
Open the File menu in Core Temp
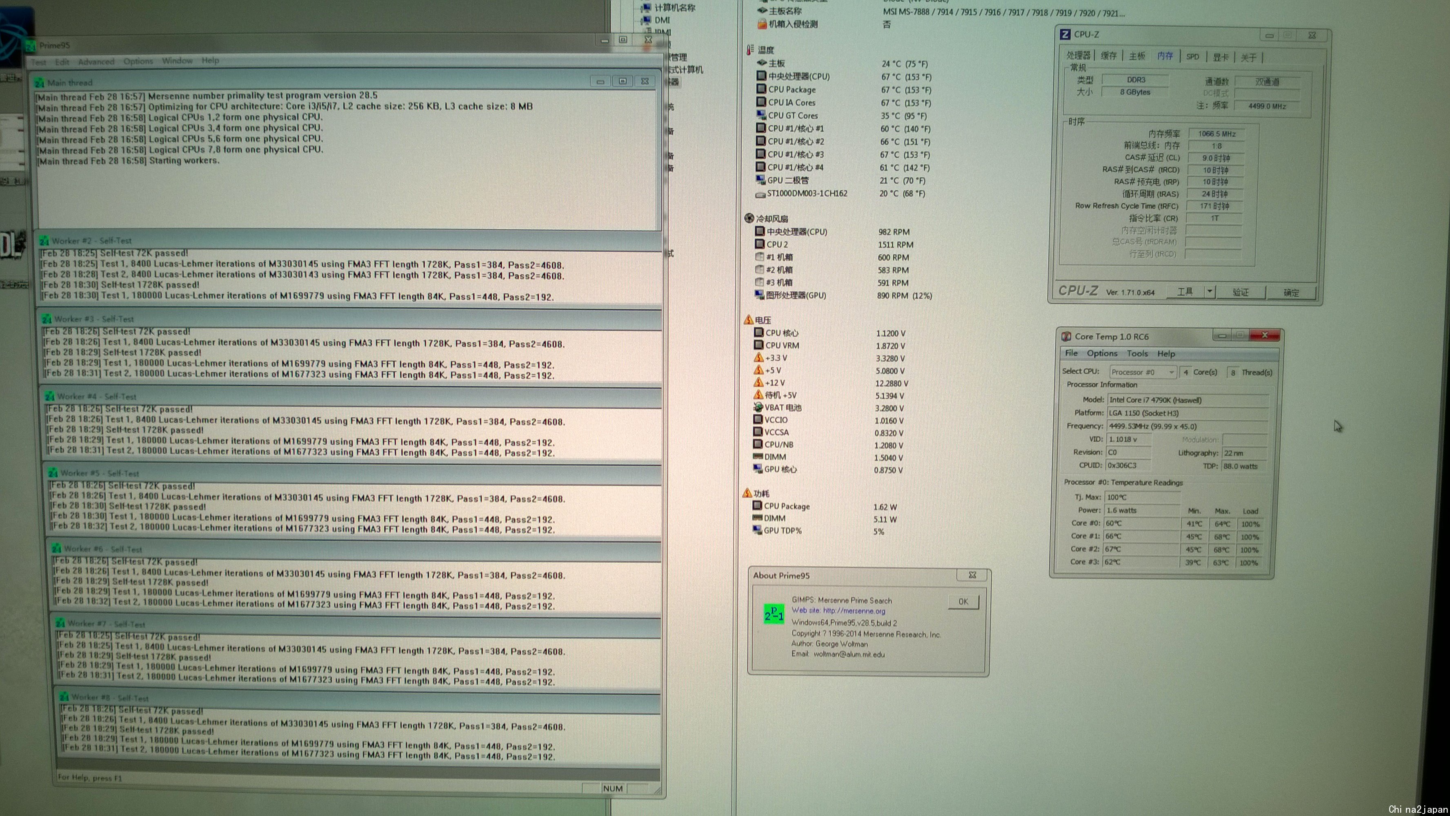(1071, 353)
